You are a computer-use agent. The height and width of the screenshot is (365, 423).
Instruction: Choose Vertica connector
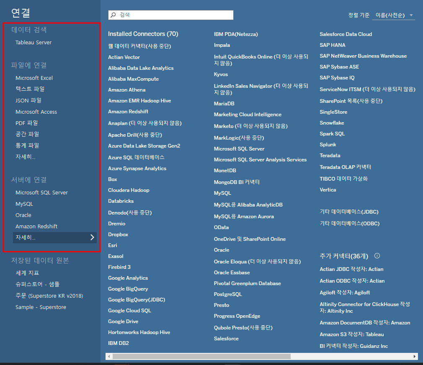click(x=328, y=190)
